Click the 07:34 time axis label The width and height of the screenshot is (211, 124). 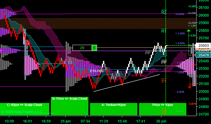click(x=85, y=121)
